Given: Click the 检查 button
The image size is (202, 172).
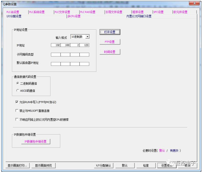Looking at the screenshot, I should (x=146, y=165).
